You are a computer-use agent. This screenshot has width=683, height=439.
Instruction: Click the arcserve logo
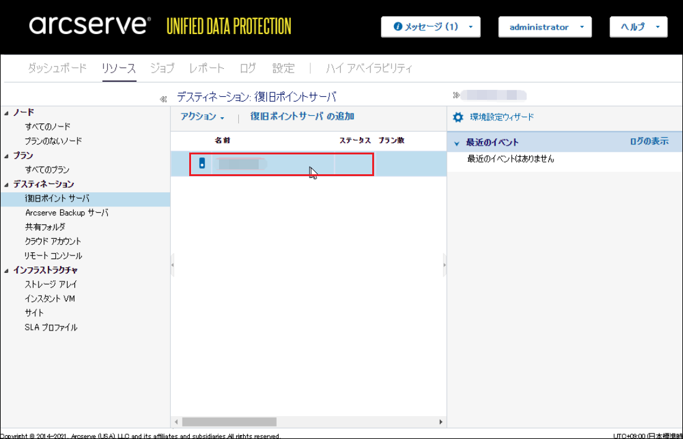90,25
